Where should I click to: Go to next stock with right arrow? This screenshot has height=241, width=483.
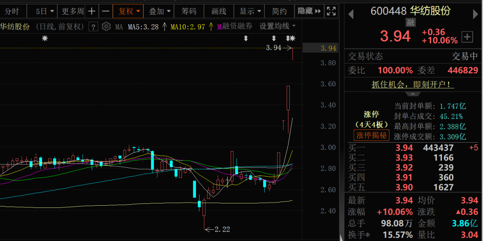(x=476, y=14)
